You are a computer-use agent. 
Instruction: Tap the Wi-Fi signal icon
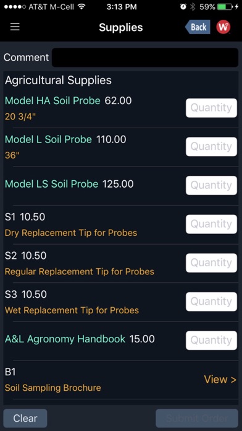coord(81,7)
